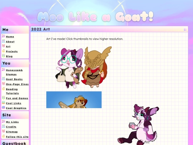Click the icon beside Projects
This screenshot has width=193, height=145.
[x=4, y=51]
